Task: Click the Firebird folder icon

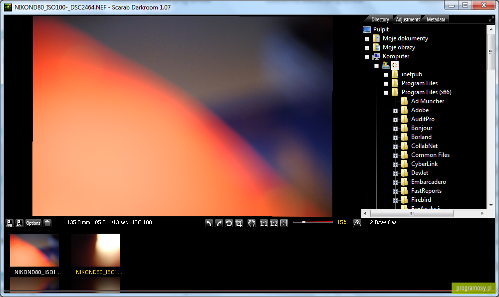Action: (x=405, y=200)
